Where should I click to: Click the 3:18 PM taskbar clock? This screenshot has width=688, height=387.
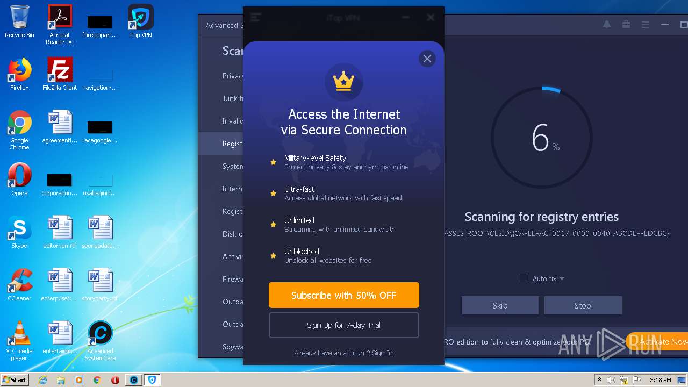click(x=660, y=380)
